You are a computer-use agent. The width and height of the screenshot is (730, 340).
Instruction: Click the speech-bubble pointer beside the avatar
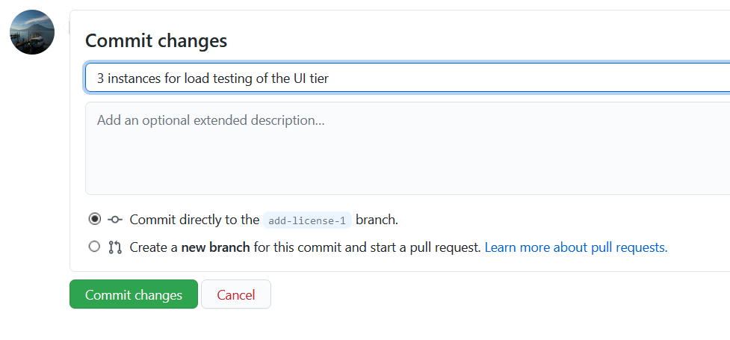coord(66,28)
